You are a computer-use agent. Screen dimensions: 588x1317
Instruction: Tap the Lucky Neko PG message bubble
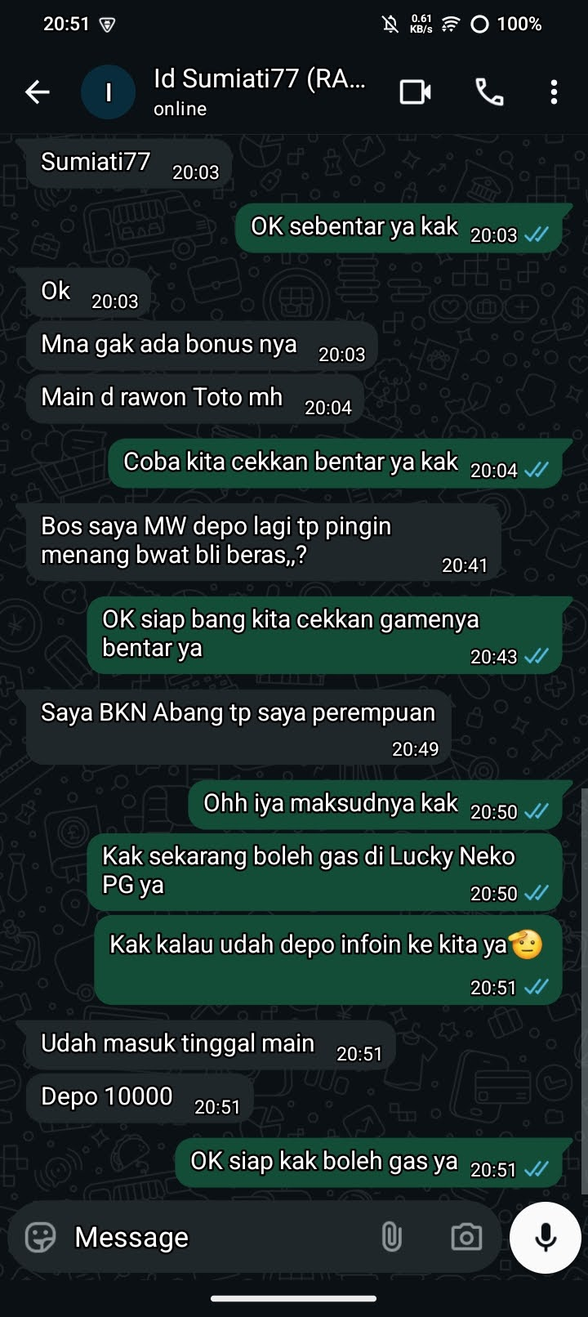tap(324, 873)
